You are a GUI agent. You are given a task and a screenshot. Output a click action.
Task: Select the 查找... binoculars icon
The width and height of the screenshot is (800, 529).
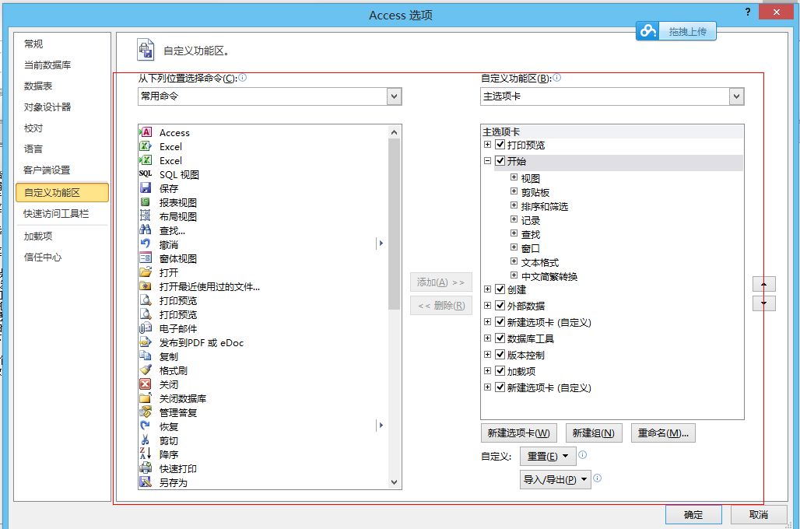pyautogui.click(x=146, y=230)
